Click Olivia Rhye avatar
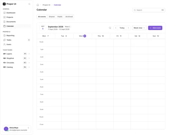 pos(6,129)
